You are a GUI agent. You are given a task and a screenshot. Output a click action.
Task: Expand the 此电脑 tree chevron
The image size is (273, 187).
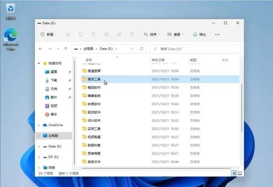point(39,136)
